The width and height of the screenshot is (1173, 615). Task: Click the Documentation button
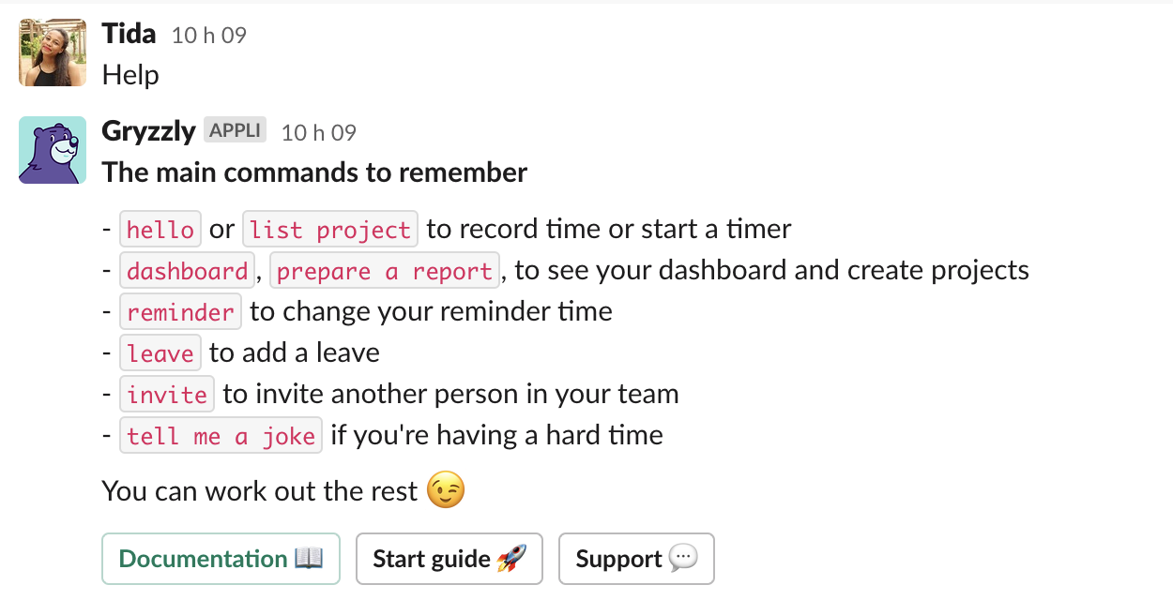[221, 559]
